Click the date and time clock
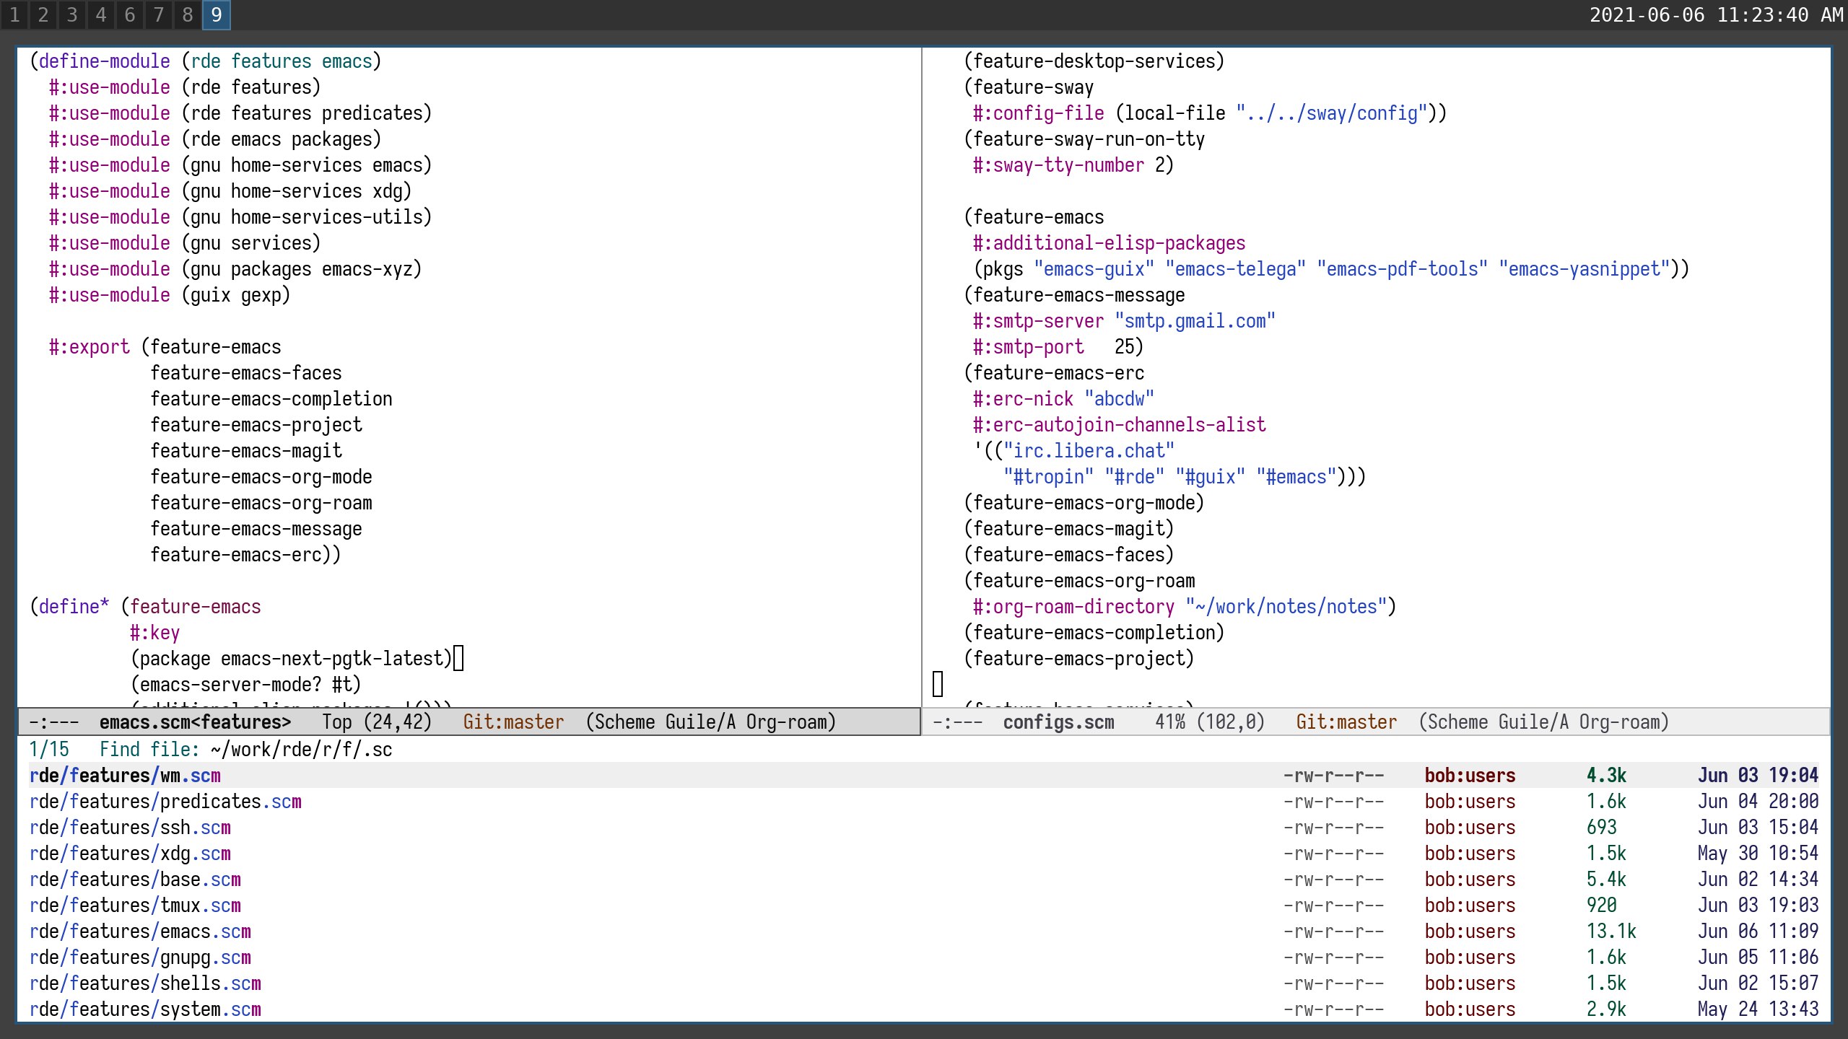 coord(1716,15)
